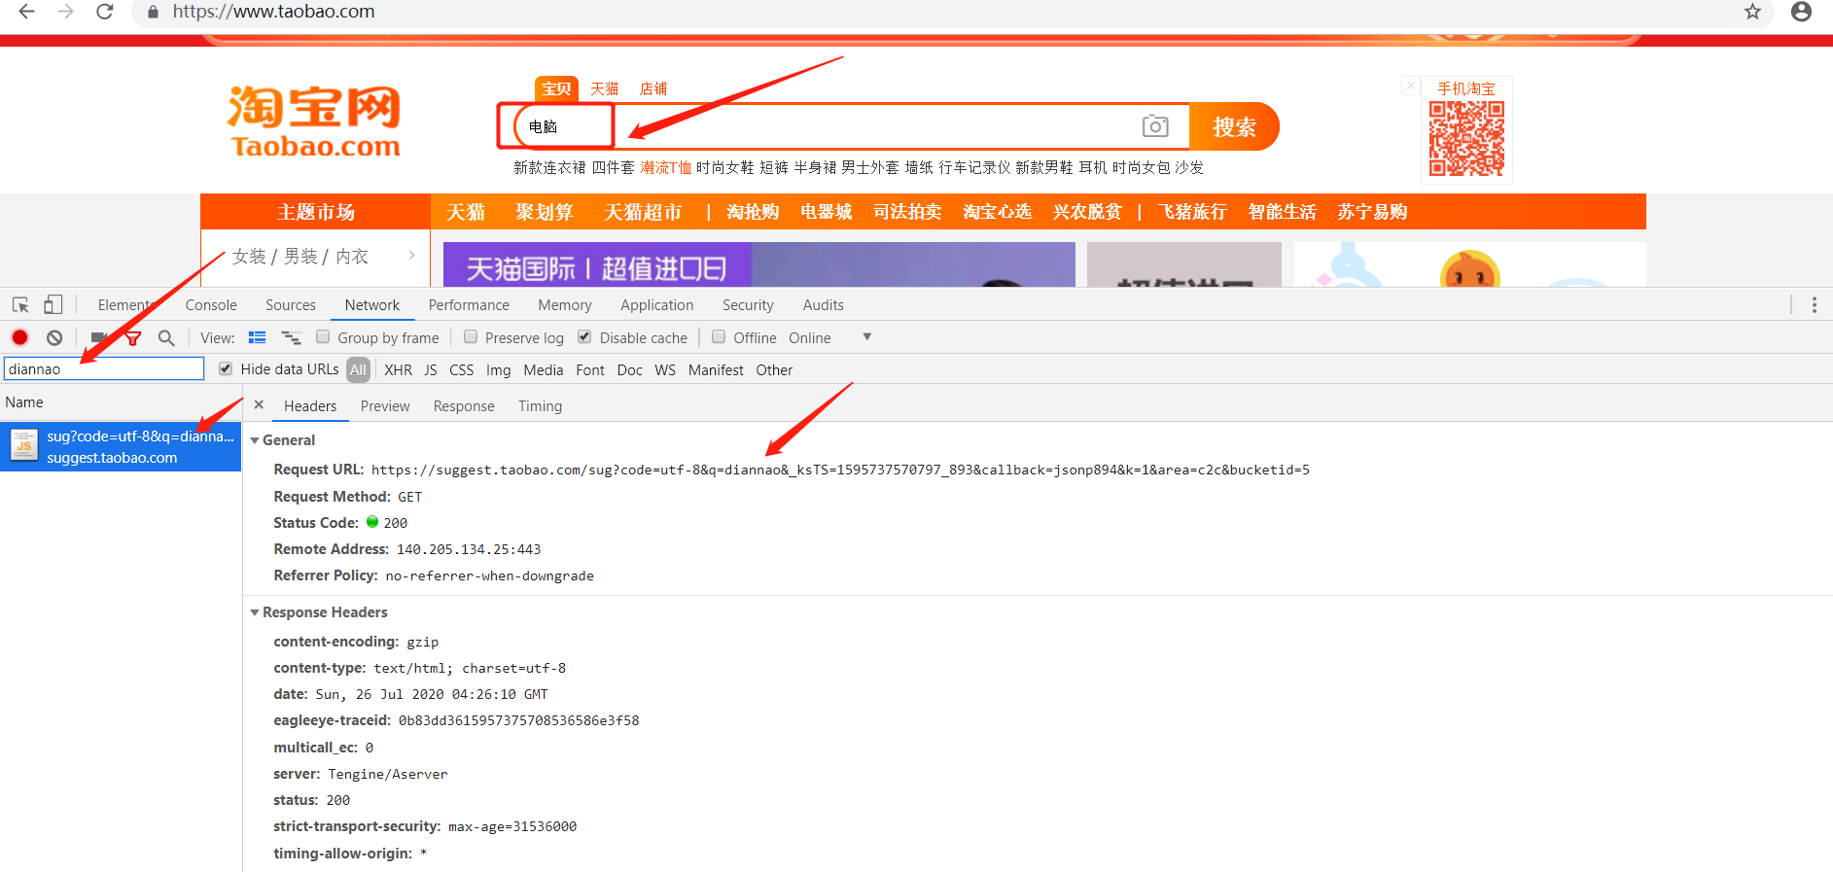
Task: Clear the network log icon
Action: (54, 337)
